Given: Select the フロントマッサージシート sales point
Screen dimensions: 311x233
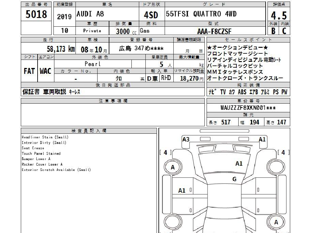Looking at the screenshot, I should pos(237,54).
